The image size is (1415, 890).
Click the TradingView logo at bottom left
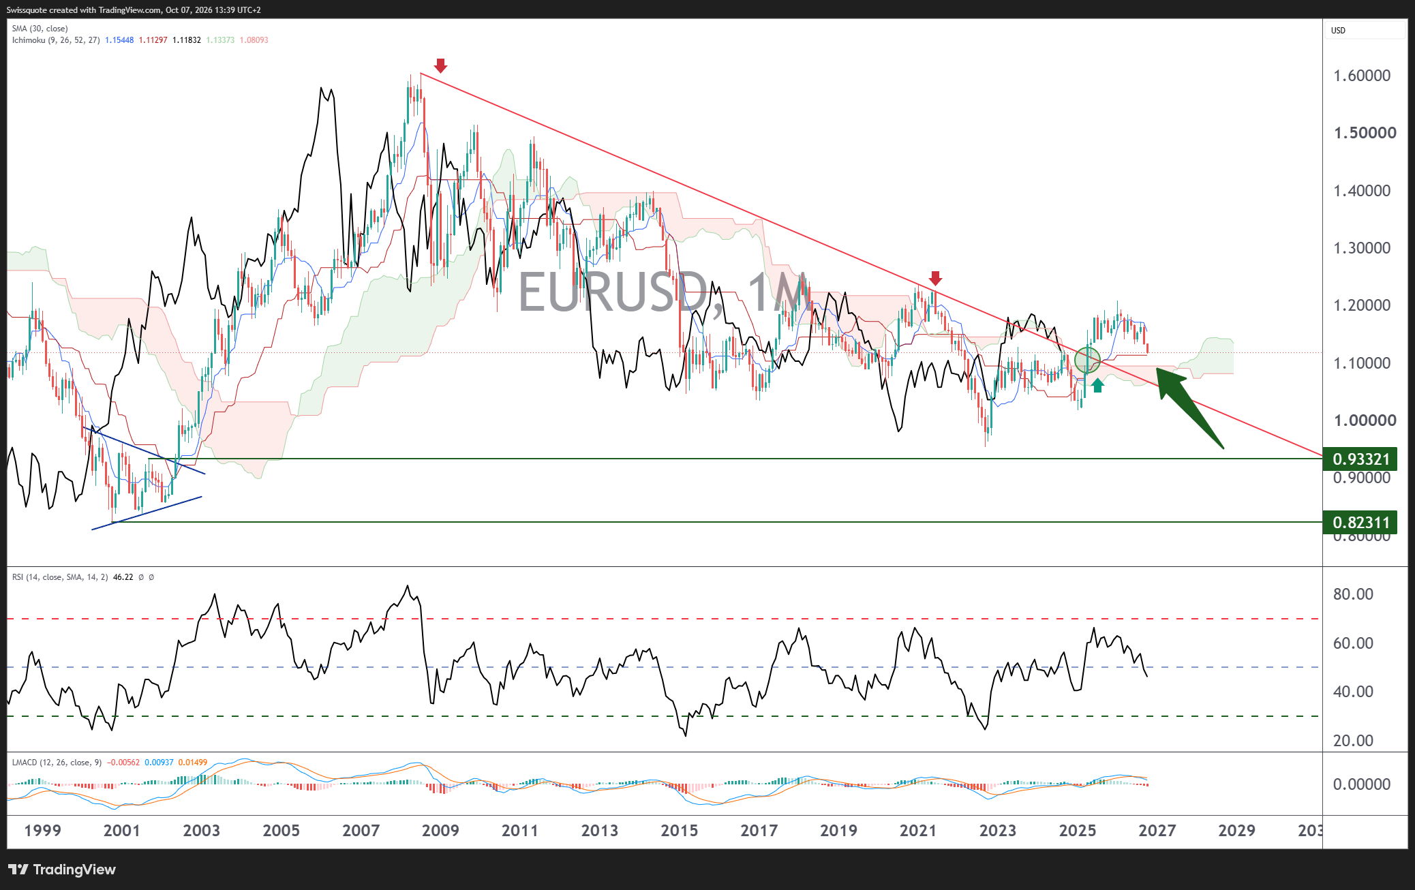click(x=62, y=870)
